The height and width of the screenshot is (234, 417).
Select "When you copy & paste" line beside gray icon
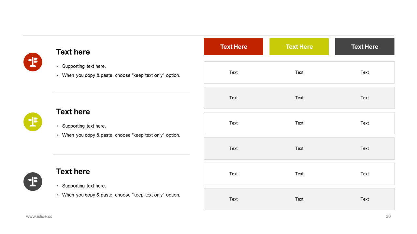click(121, 195)
